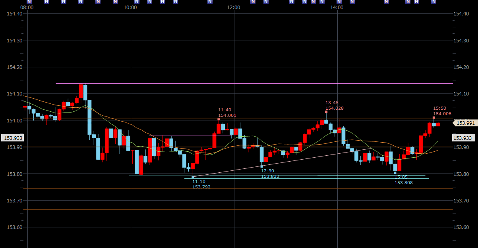Click the N news icon just right of 12:00
Screen dimensions: 478x248
click(253, 2)
